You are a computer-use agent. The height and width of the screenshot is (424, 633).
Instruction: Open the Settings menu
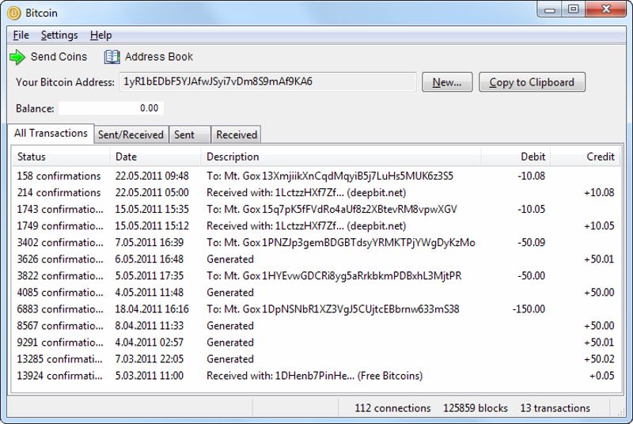[x=59, y=35]
